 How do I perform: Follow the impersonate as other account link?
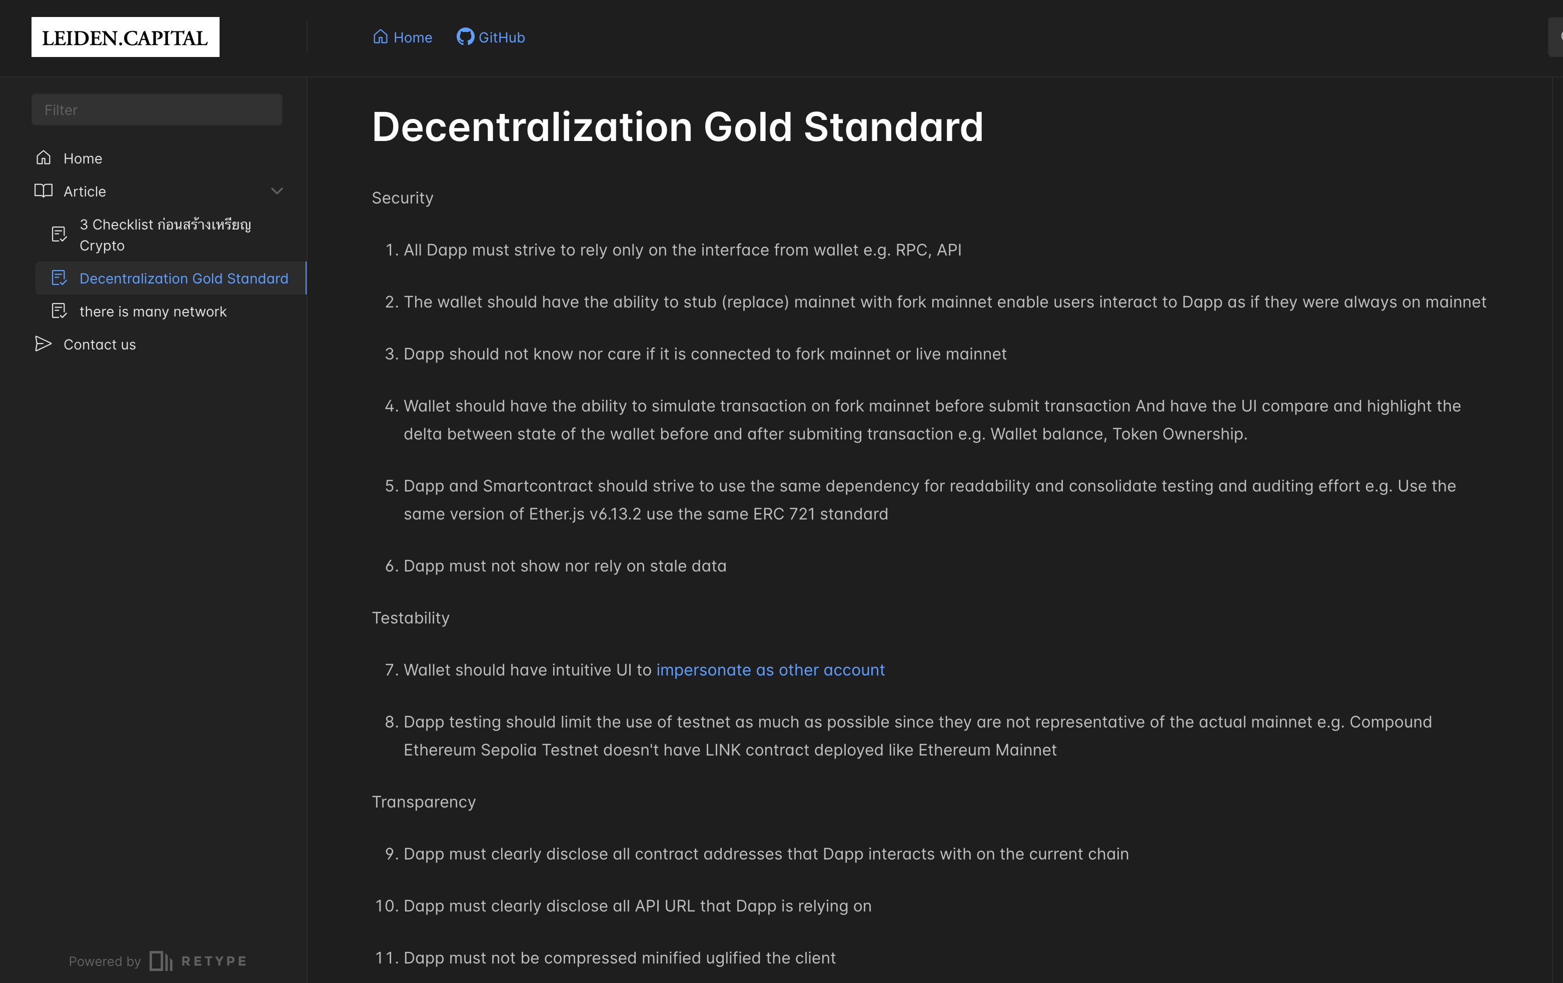coord(770,669)
